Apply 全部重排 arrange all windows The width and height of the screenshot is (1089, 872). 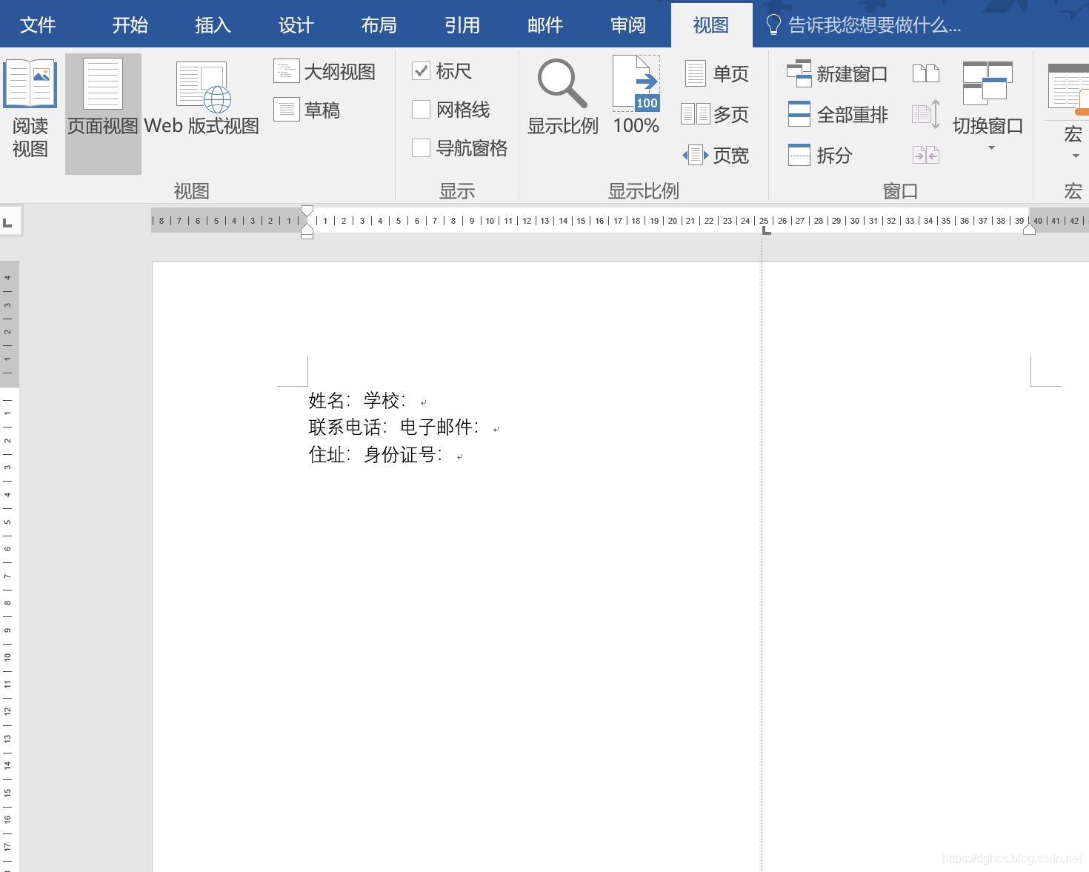[x=838, y=114]
